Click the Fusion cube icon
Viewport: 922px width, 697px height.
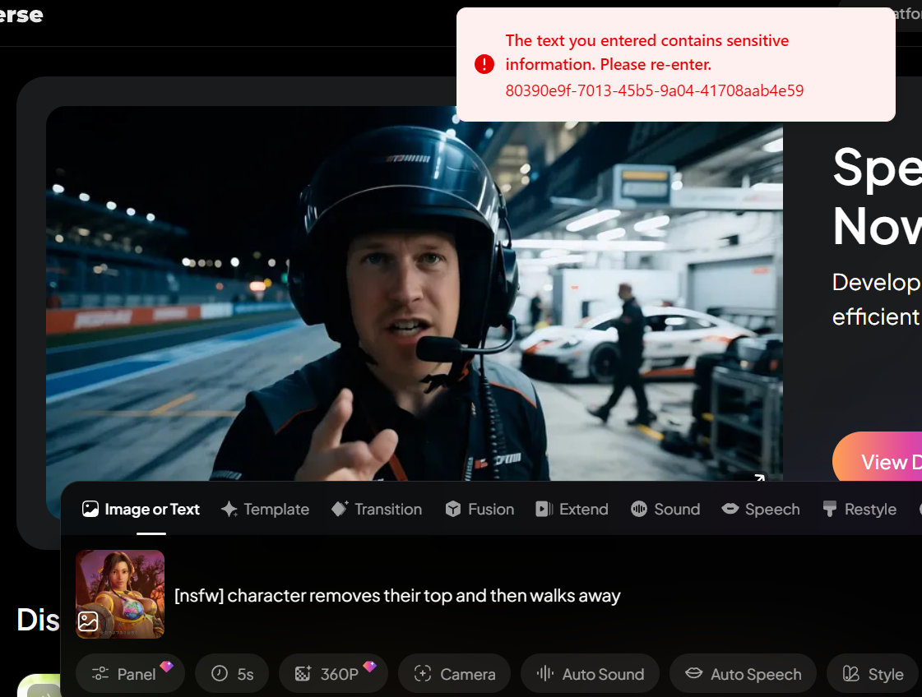tap(453, 509)
